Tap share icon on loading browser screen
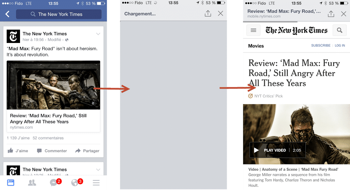The image size is (350, 190). coord(208,14)
